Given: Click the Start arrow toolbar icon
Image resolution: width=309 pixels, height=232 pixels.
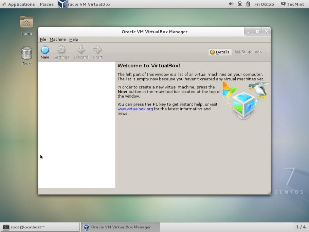Looking at the screenshot, I should pos(97,50).
